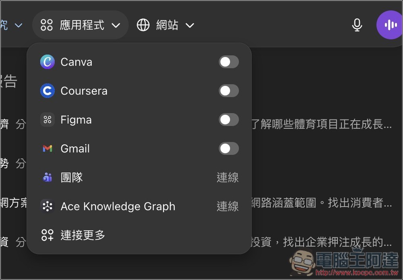The image size is (403, 280).
Task: Click the Canva app icon
Action: [x=47, y=62]
